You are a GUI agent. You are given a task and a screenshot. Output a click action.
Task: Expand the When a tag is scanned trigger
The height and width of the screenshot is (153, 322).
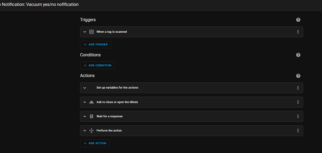point(85,32)
